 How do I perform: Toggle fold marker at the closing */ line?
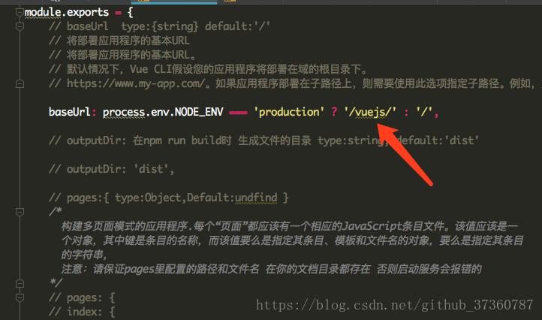click(20, 284)
